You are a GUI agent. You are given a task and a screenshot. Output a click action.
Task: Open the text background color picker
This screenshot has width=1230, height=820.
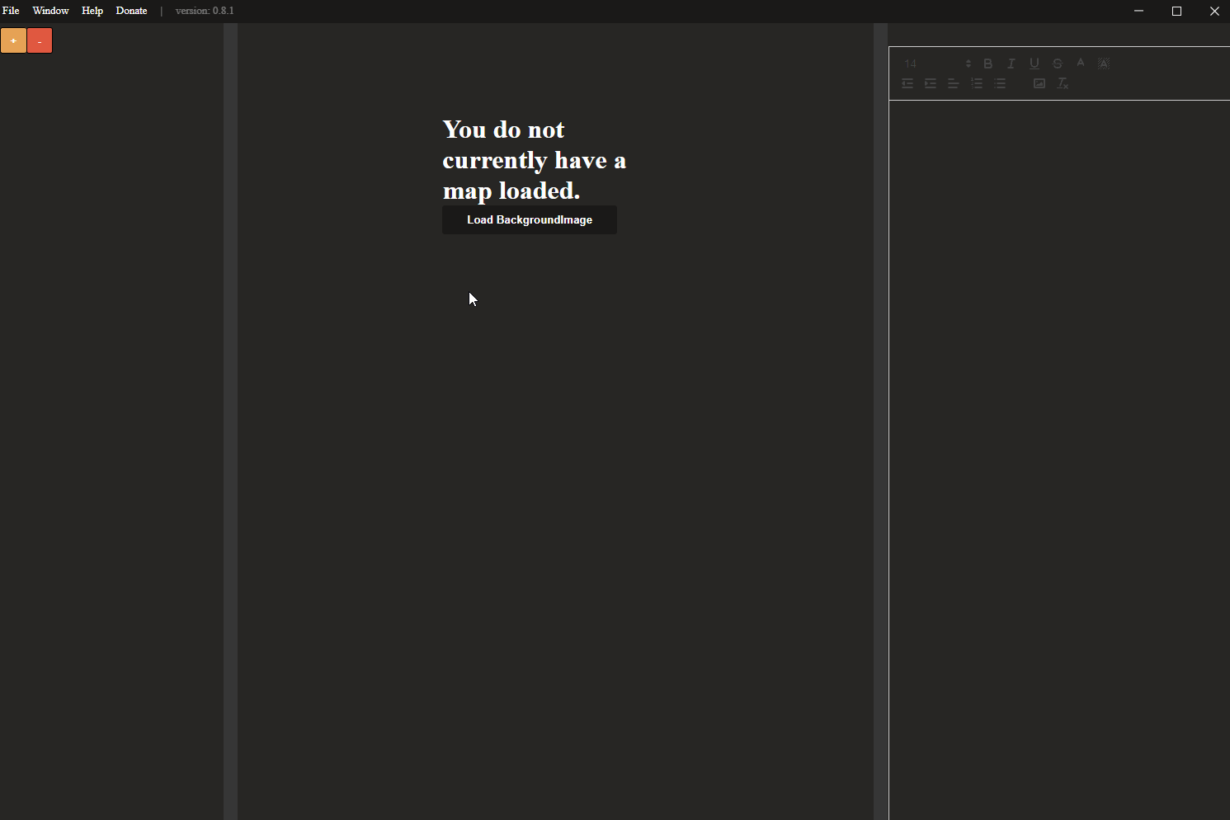1104,64
